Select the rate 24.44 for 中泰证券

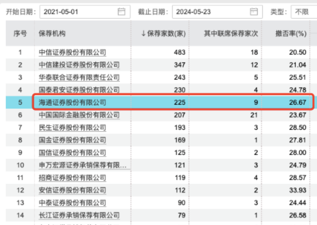298,202
